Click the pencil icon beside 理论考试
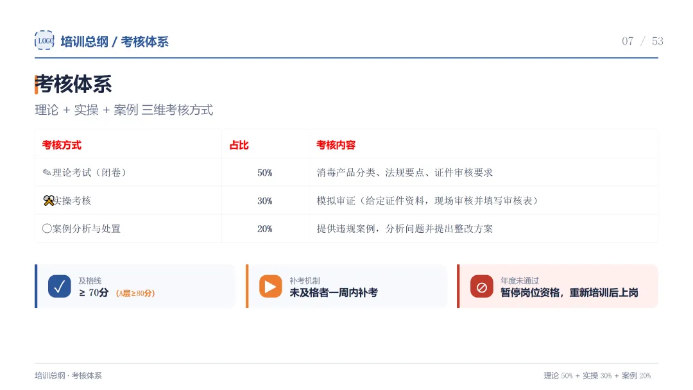The width and height of the screenshot is (693, 390). 46,173
